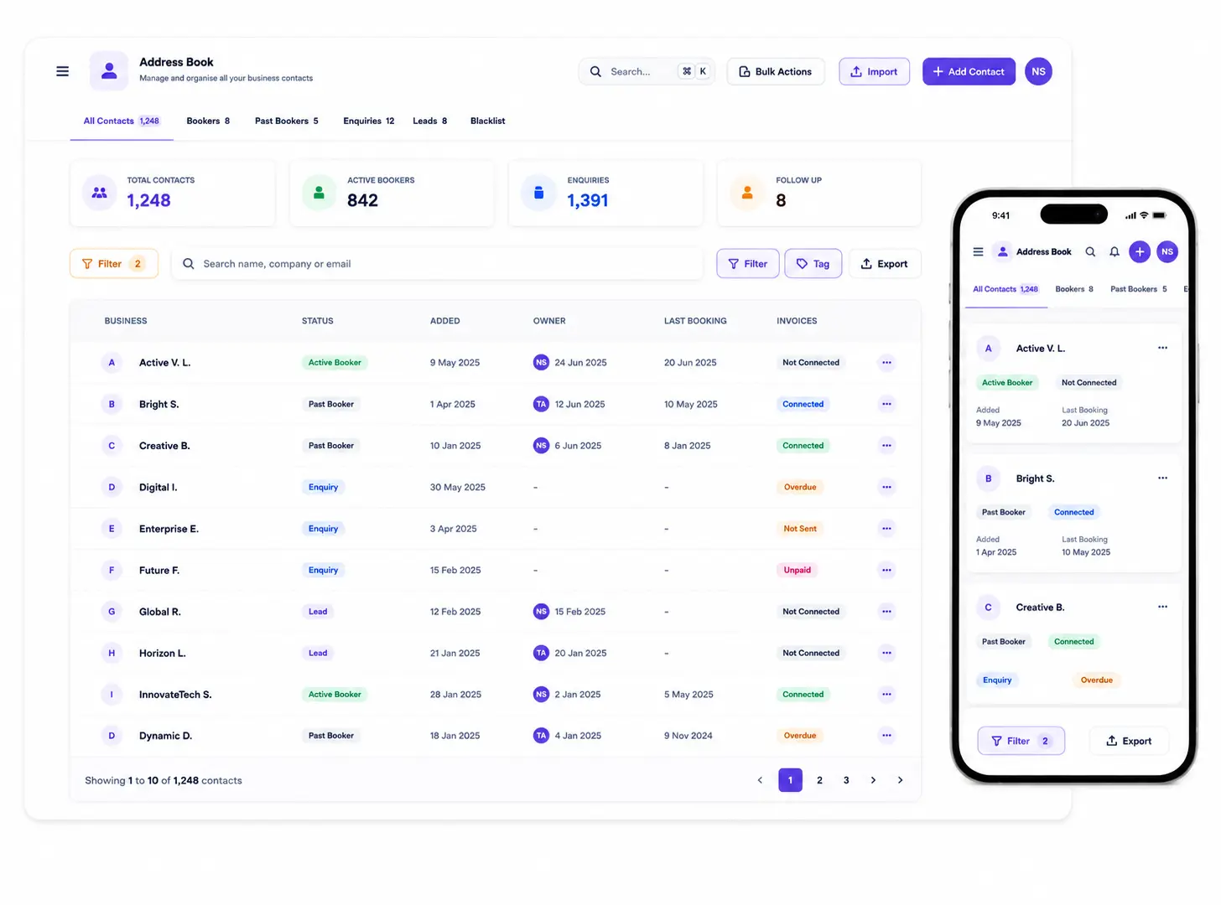Click the header Search field

point(646,71)
